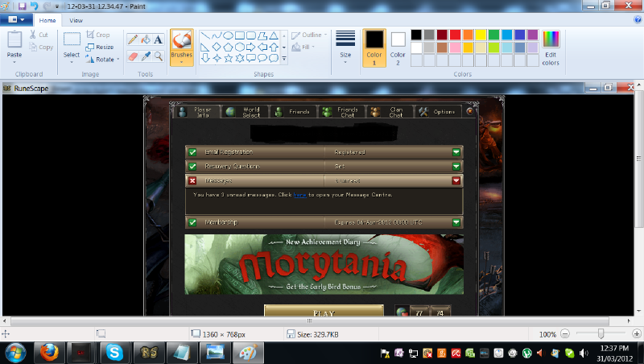Pick the red color swatch
Viewport: 644px width, 364px height.
[x=455, y=35]
